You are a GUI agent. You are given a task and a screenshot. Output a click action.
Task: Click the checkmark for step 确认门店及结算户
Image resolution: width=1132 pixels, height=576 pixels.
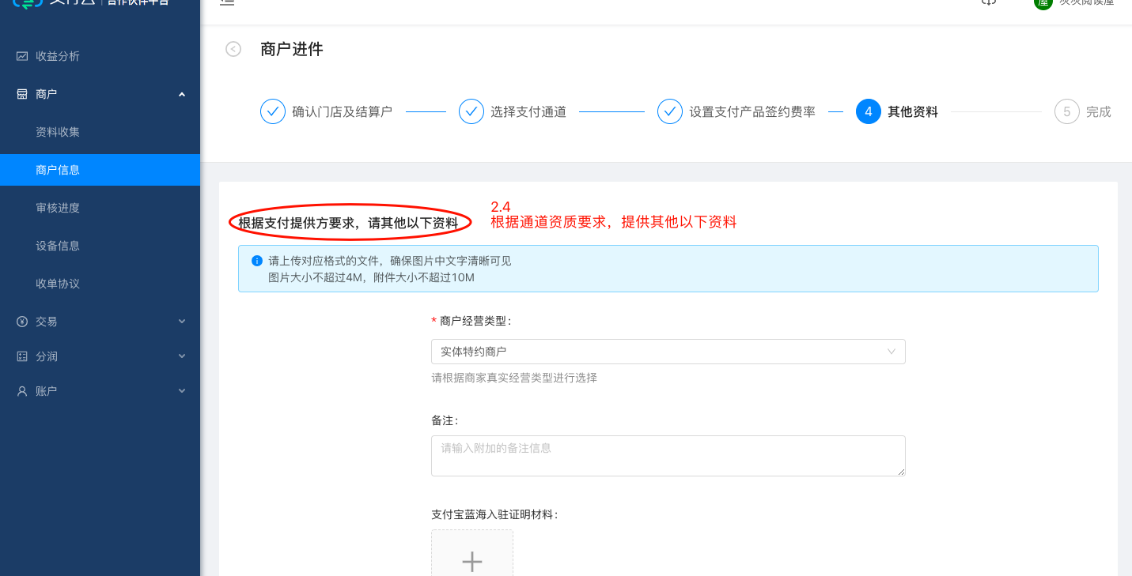coord(273,112)
